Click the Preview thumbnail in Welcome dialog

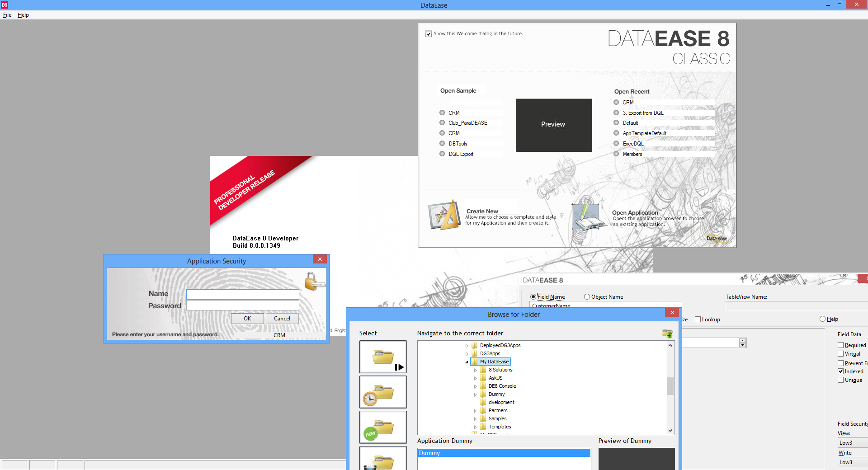(x=554, y=125)
